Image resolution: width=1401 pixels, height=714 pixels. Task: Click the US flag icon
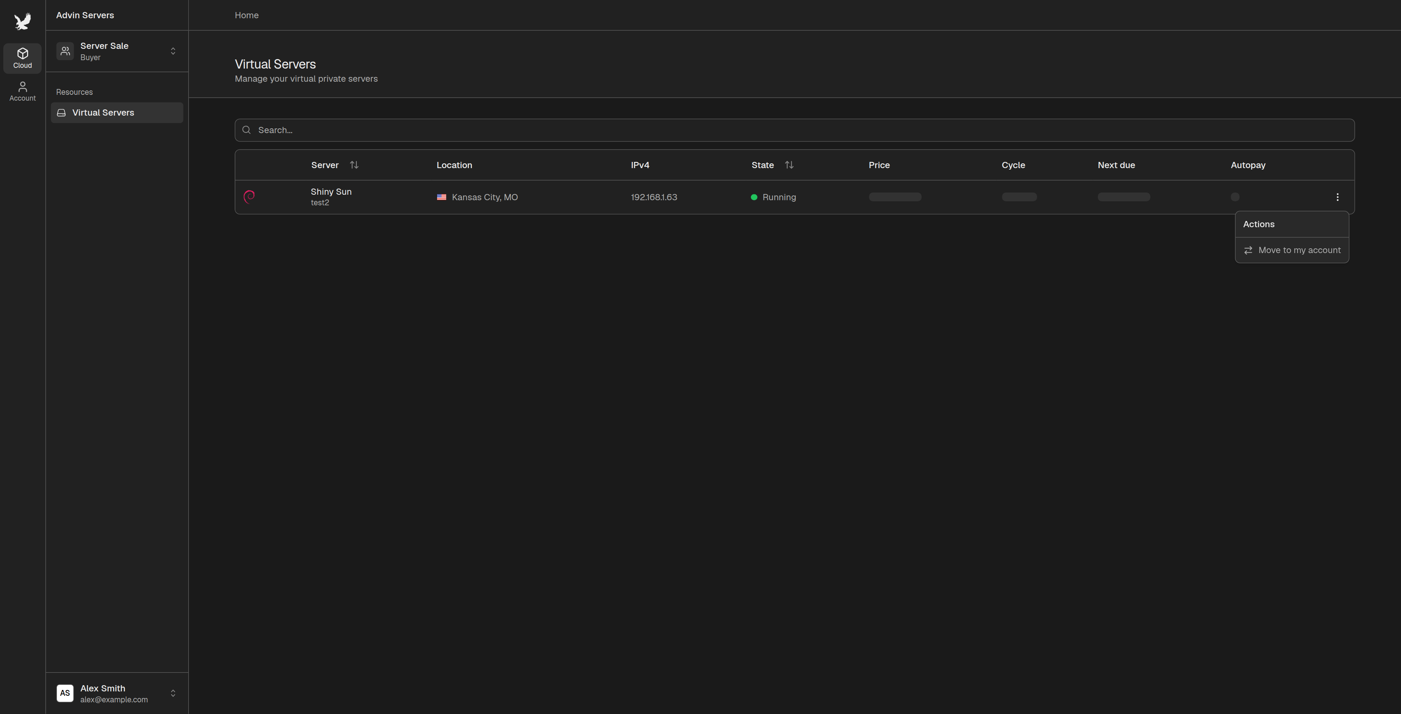pyautogui.click(x=441, y=197)
